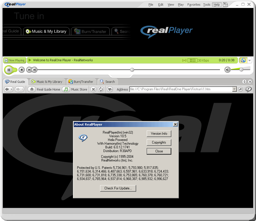Click the stop loading X icon
The height and width of the screenshot is (221, 256).
pos(93,89)
